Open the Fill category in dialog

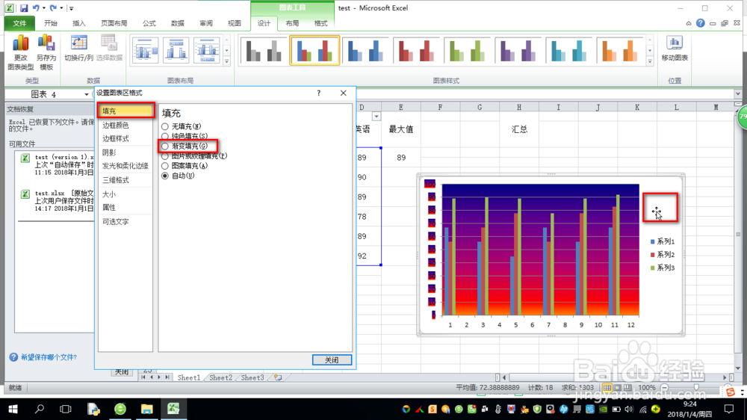pyautogui.click(x=125, y=111)
